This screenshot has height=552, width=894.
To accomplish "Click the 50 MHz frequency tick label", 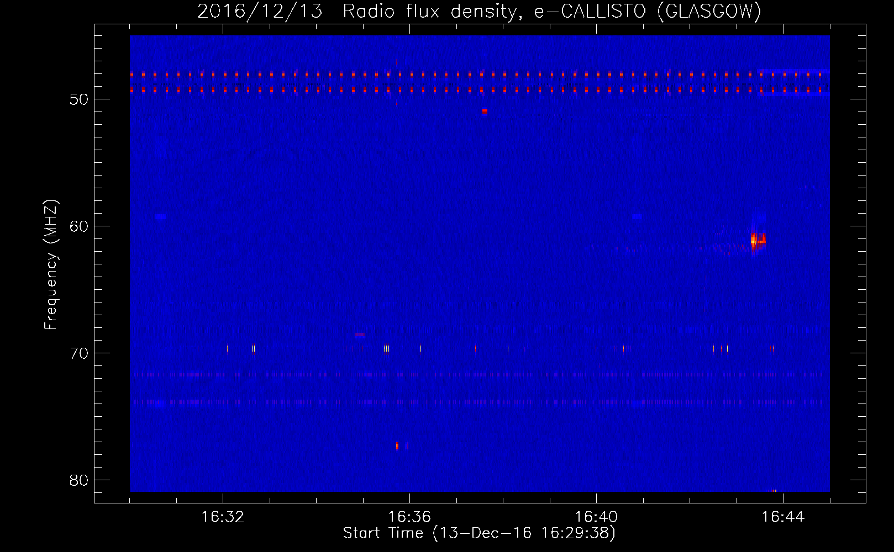I will click(80, 99).
